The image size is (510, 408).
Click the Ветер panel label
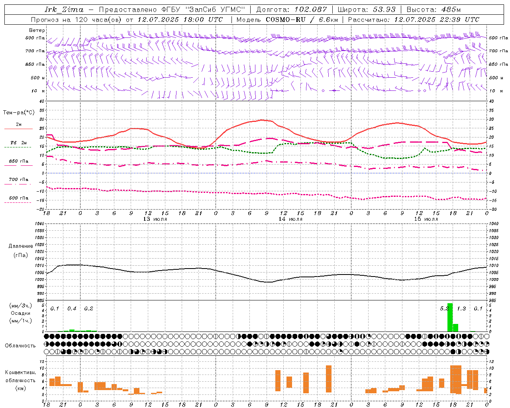37,30
